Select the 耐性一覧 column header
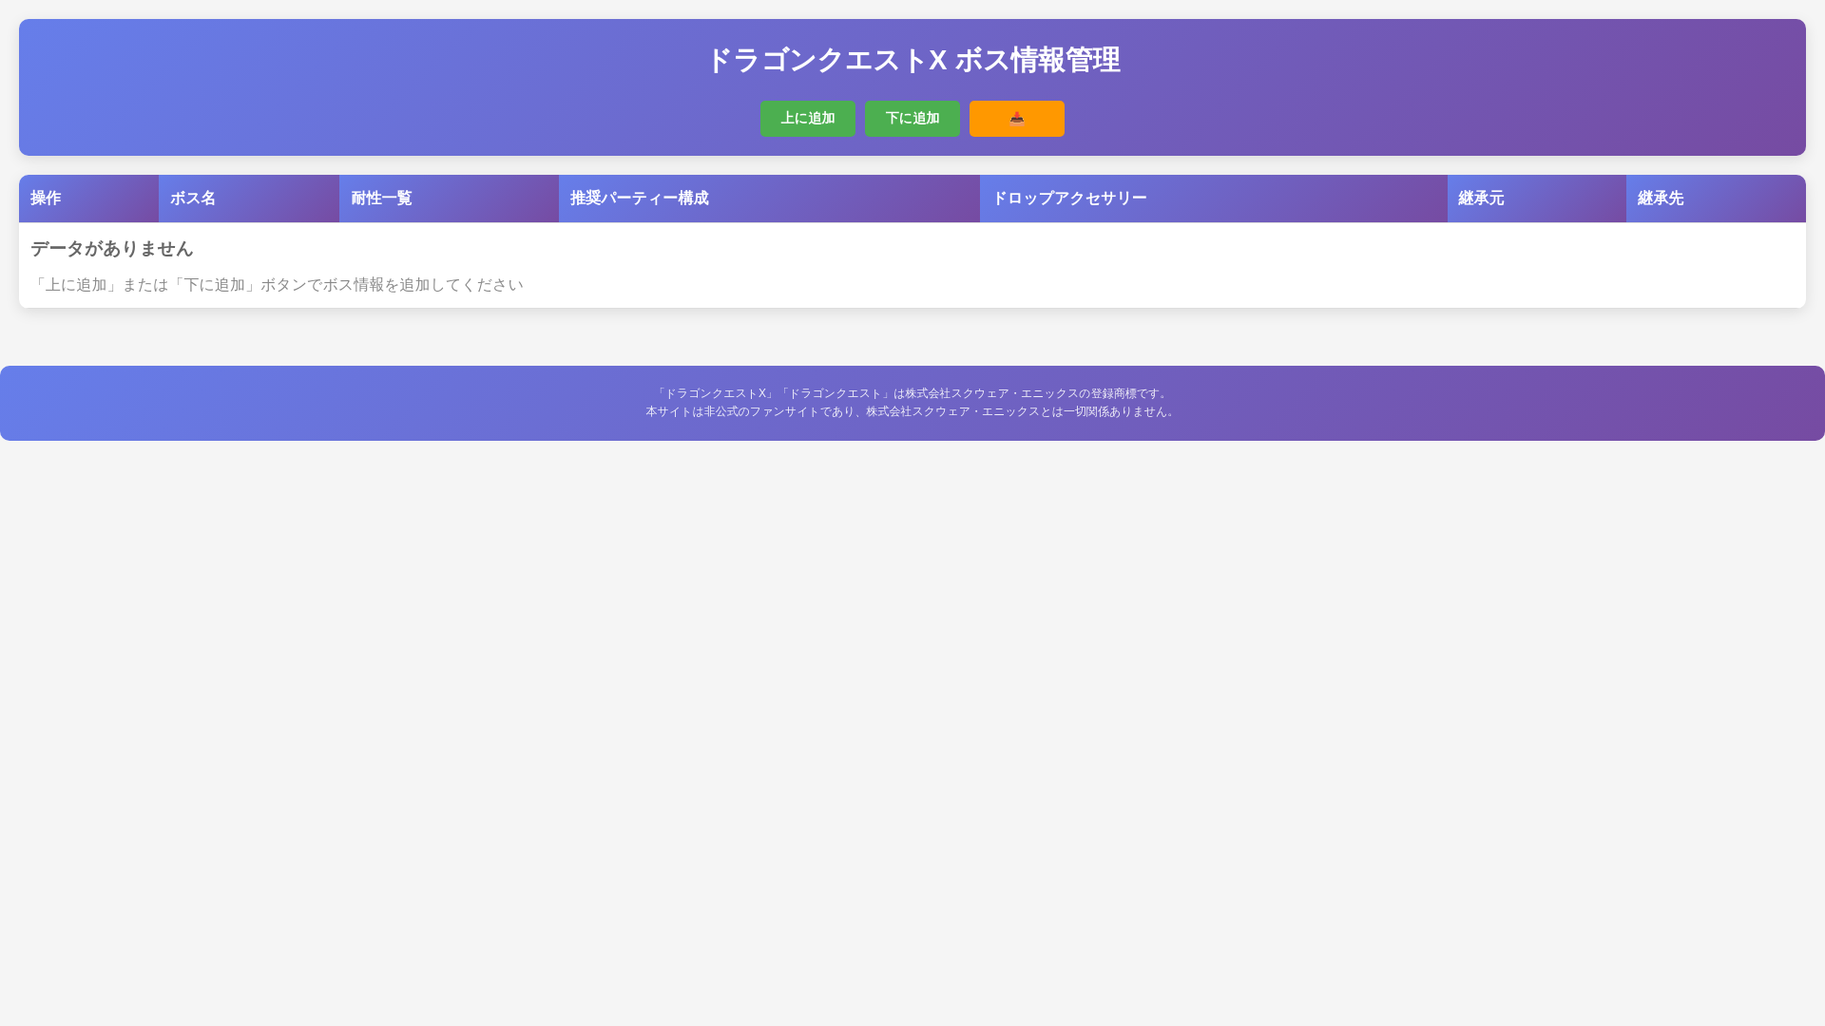Screen dimensions: 1825x1026 (449, 199)
